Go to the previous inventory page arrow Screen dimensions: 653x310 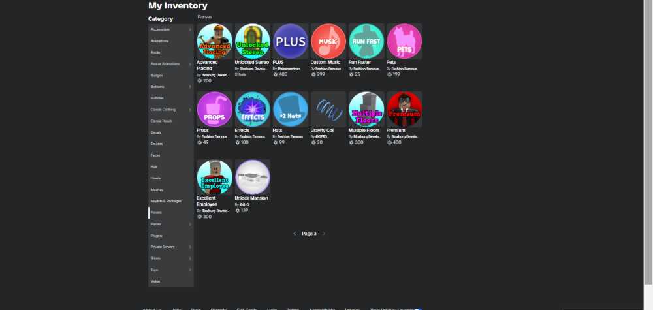click(x=295, y=234)
